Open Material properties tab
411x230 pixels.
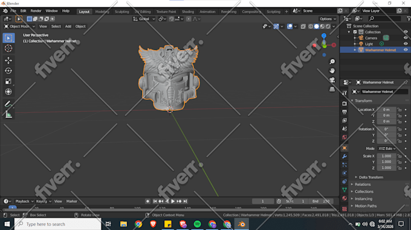pos(345,198)
